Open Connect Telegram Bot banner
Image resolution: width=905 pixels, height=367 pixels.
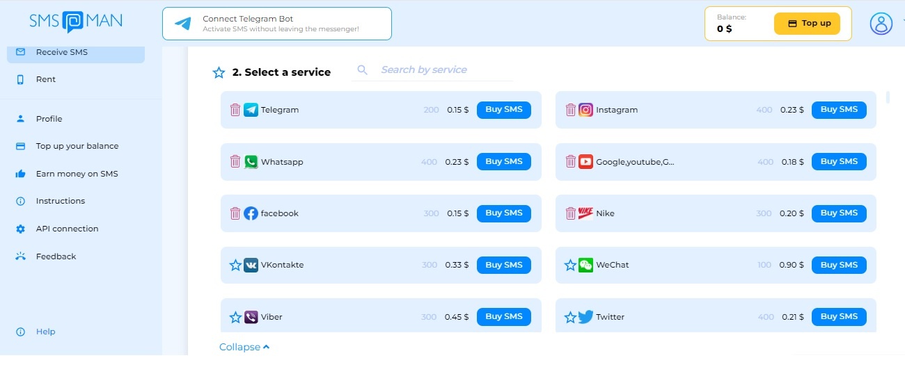[x=277, y=24]
